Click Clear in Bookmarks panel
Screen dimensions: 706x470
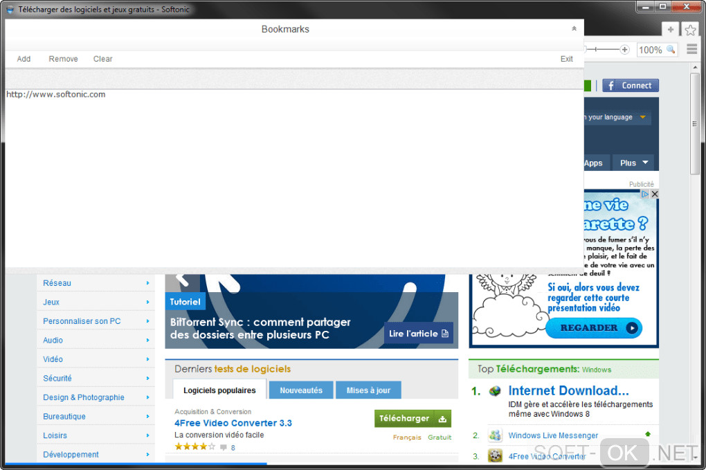pyautogui.click(x=102, y=59)
